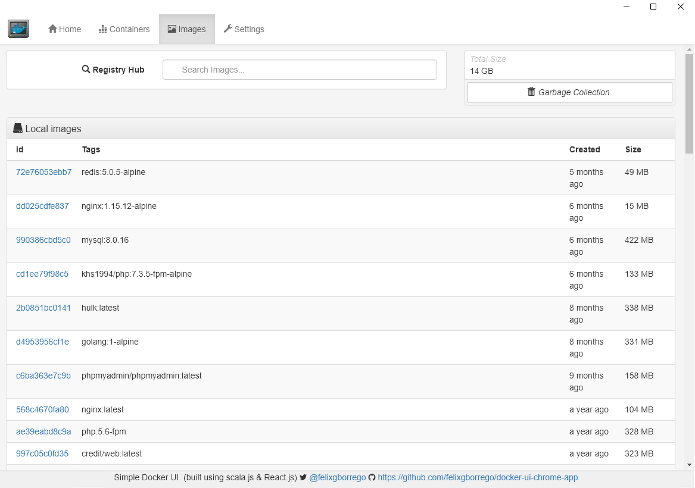Click the phpmyadmin/phpmyadmin:latest tag
695x488 pixels.
coord(141,376)
